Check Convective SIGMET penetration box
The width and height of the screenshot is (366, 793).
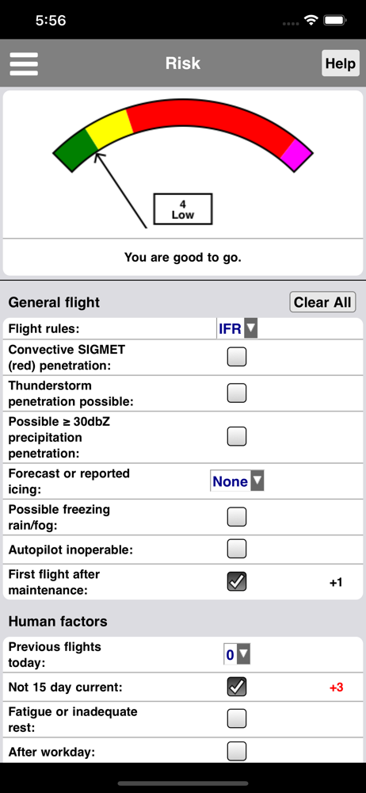click(x=237, y=357)
